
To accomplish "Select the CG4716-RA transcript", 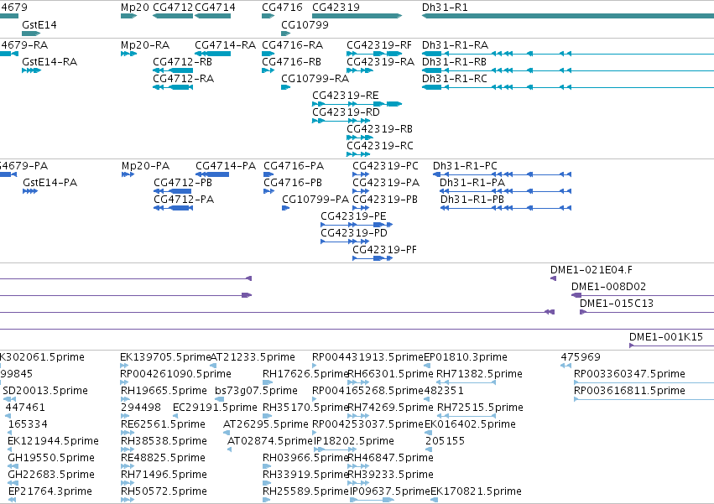I will point(292,45).
